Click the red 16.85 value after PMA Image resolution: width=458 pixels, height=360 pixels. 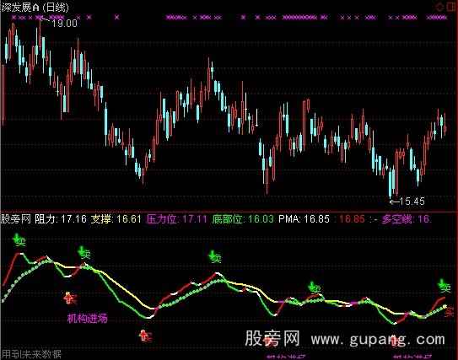click(352, 219)
